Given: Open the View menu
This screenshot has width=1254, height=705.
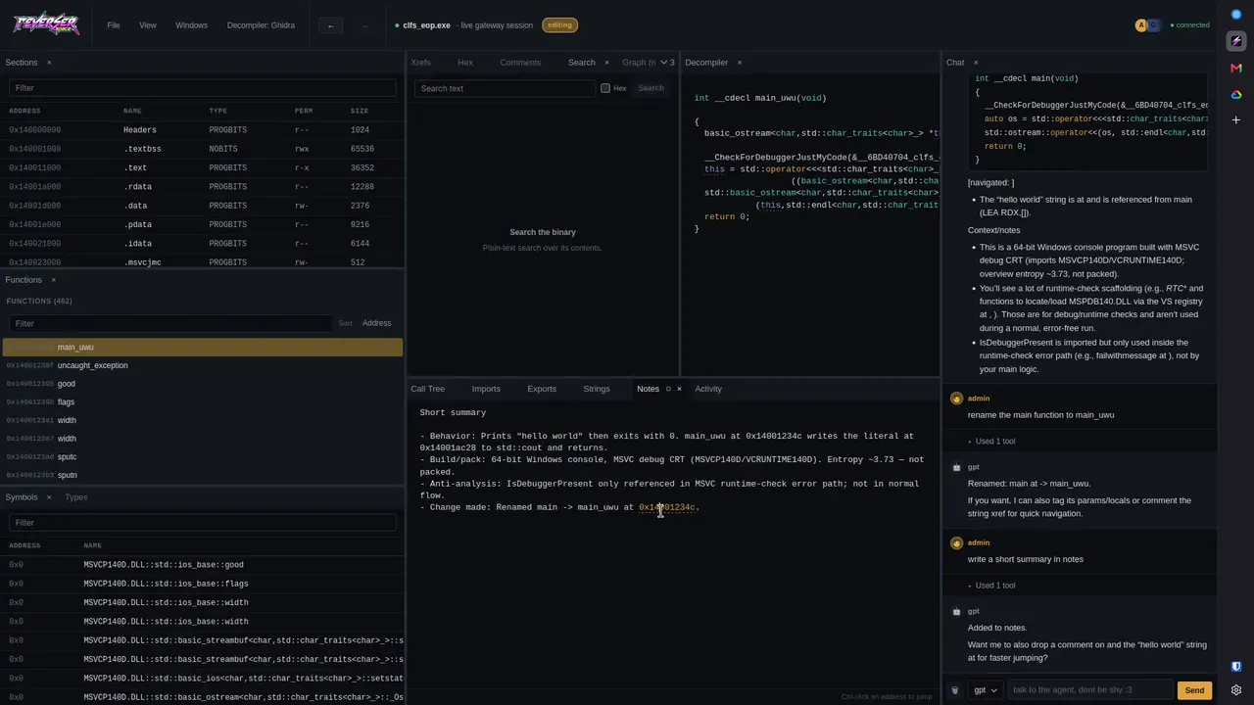Looking at the screenshot, I should pos(148,25).
